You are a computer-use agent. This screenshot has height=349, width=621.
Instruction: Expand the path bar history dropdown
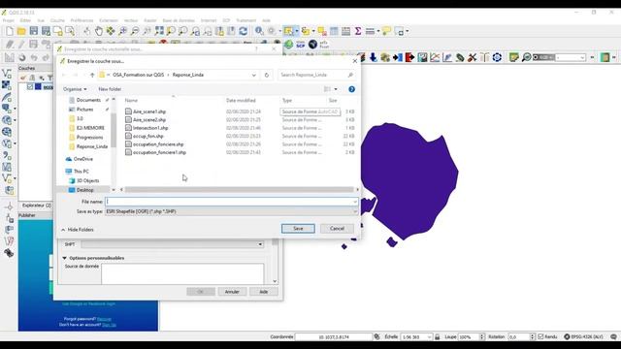[x=254, y=75]
